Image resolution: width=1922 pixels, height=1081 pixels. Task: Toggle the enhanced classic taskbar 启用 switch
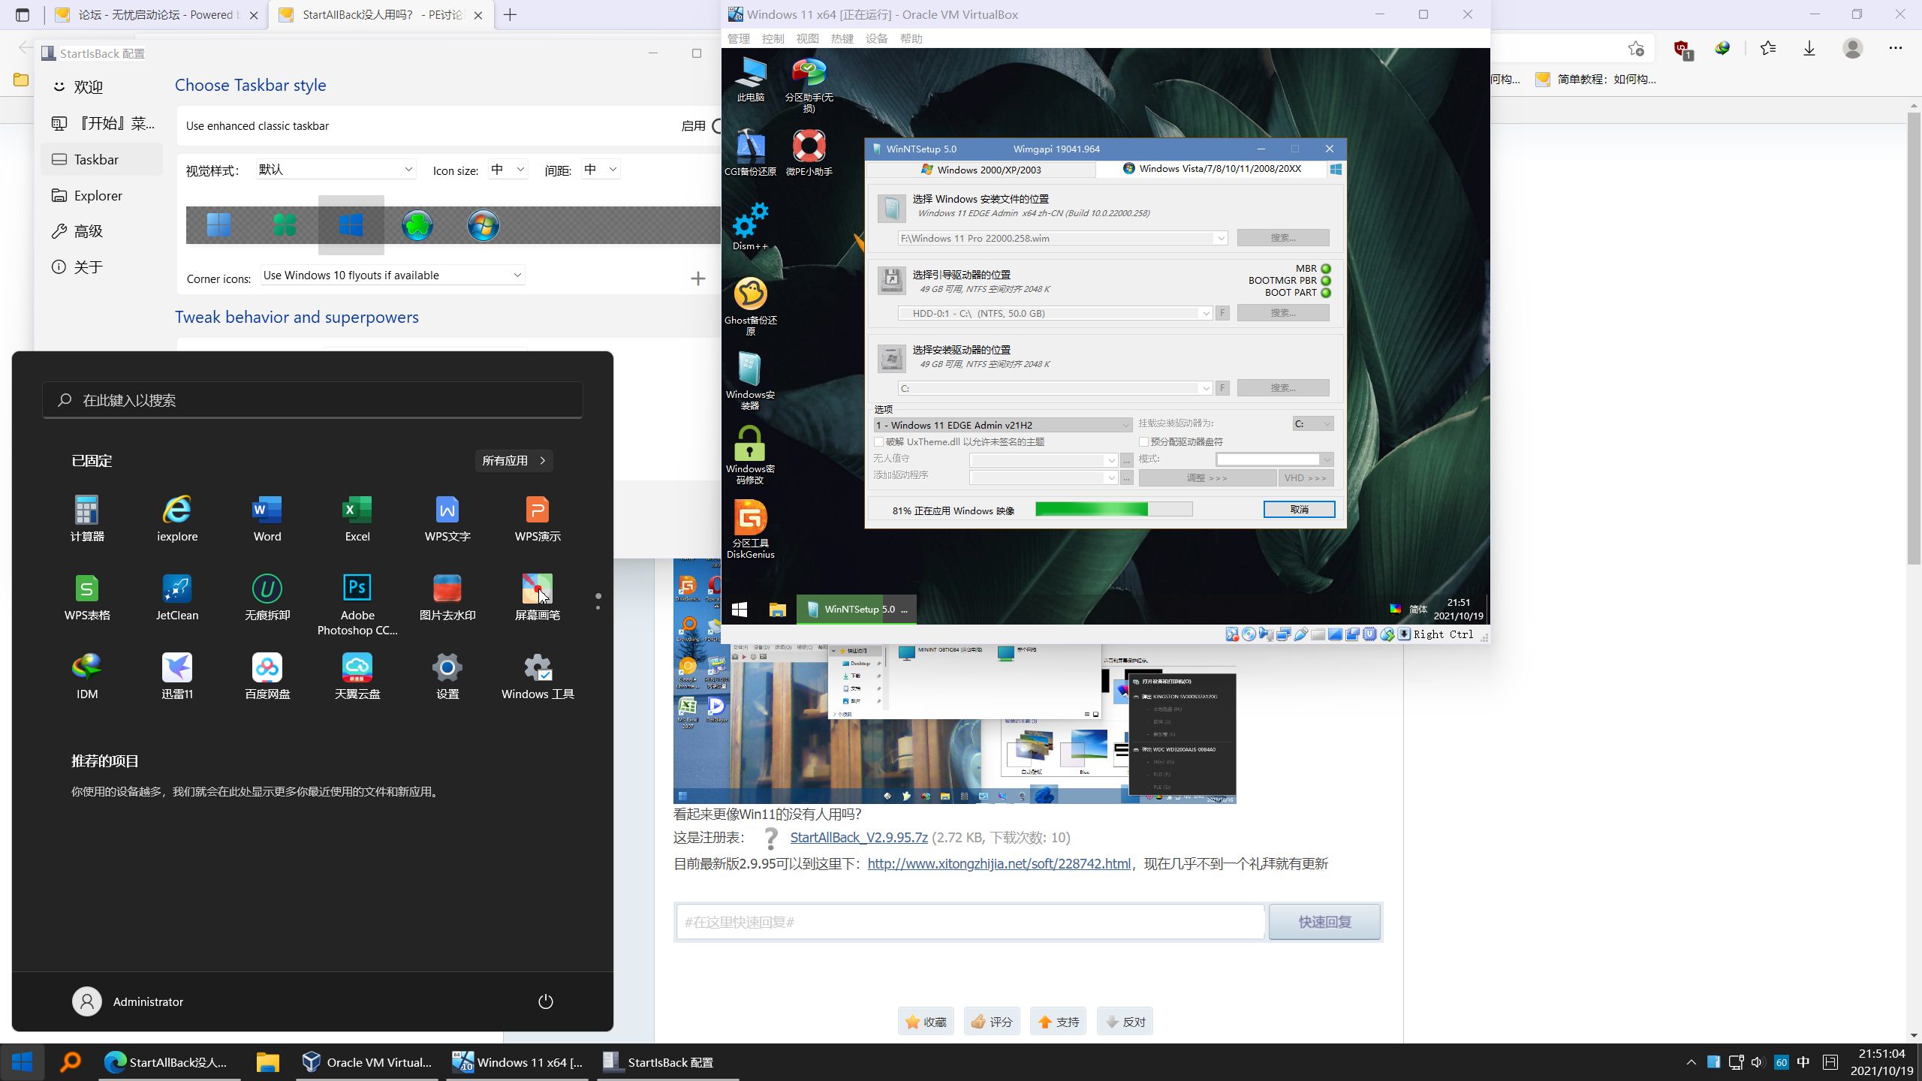[x=717, y=125]
